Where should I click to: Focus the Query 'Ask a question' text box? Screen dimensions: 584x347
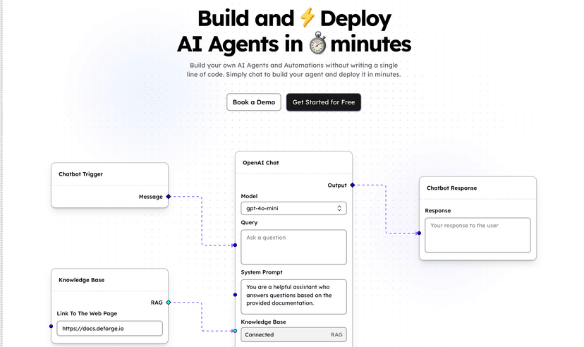[293, 247]
